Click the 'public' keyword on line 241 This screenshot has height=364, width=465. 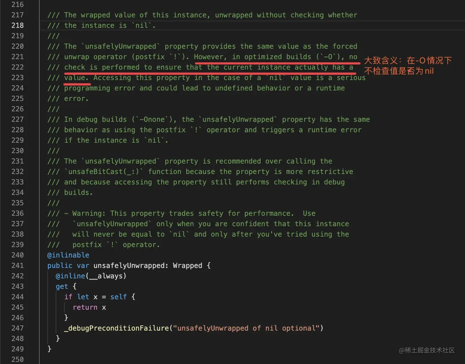pyautogui.click(x=60, y=266)
